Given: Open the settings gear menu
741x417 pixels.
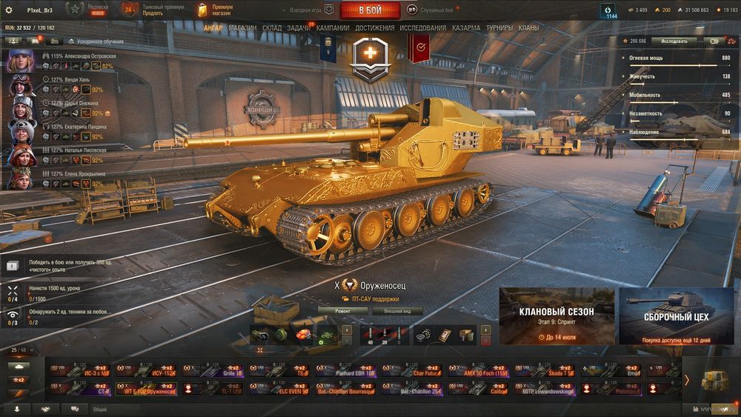Looking at the screenshot, I should coord(8,10).
